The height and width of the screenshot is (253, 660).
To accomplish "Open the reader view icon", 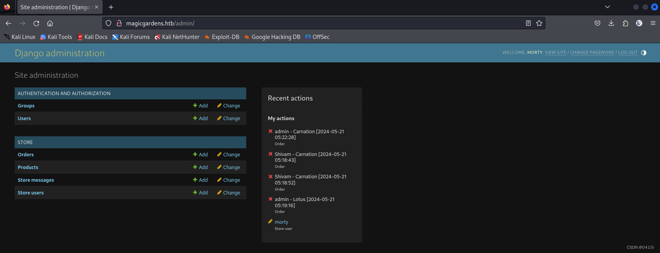I will pos(528,23).
